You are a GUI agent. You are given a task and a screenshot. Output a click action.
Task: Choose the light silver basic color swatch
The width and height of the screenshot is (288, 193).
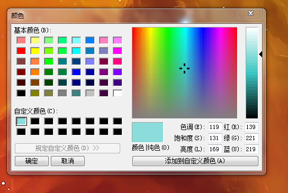pyautogui.click(x=90, y=93)
